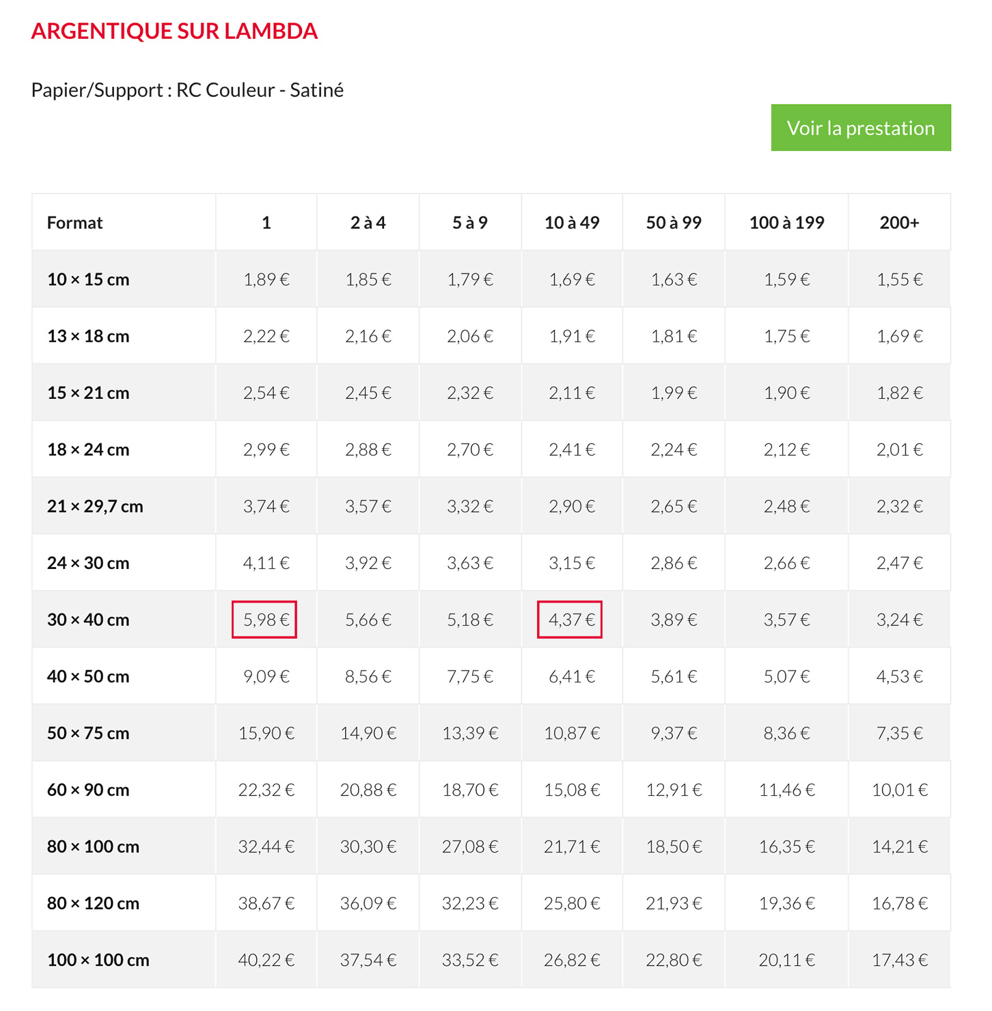The width and height of the screenshot is (992, 1011).
Task: Select the 10 × 15 cm format row label
Action: tap(88, 279)
